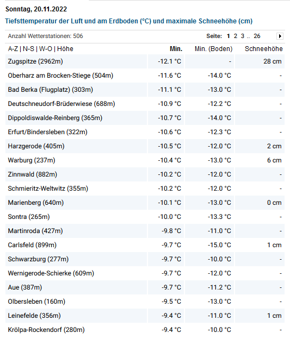Screen dimensions: 290x339
Task: Select Zugspitze snow depth 28 cm
Action: pos(273,61)
